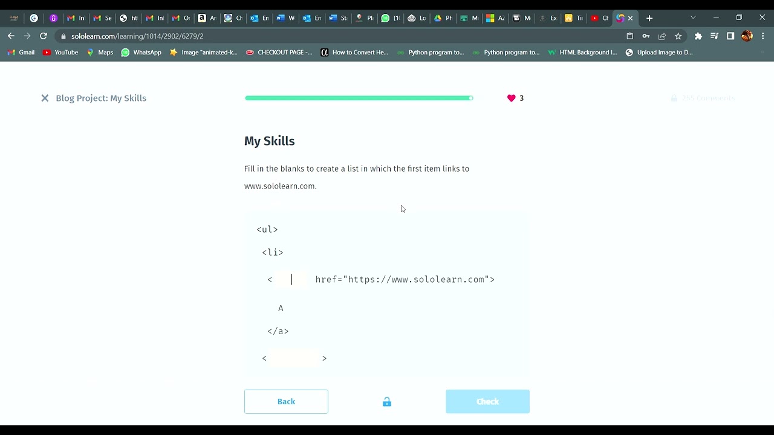Open the How to Convert He... bookmark

(x=354, y=53)
